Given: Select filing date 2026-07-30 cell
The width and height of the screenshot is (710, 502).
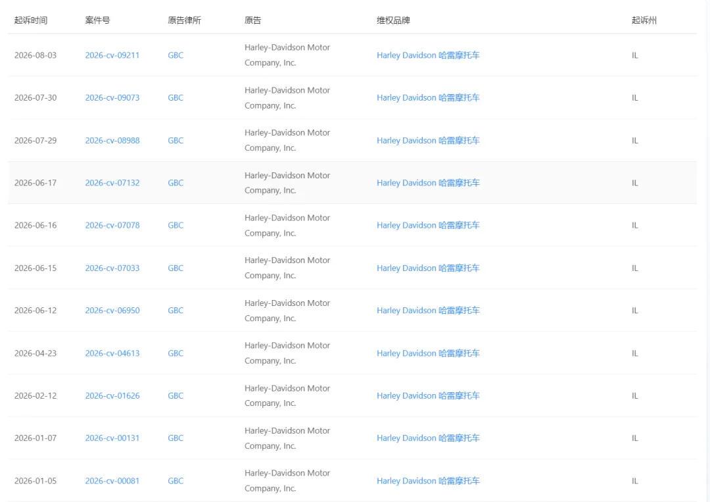Looking at the screenshot, I should point(35,98).
